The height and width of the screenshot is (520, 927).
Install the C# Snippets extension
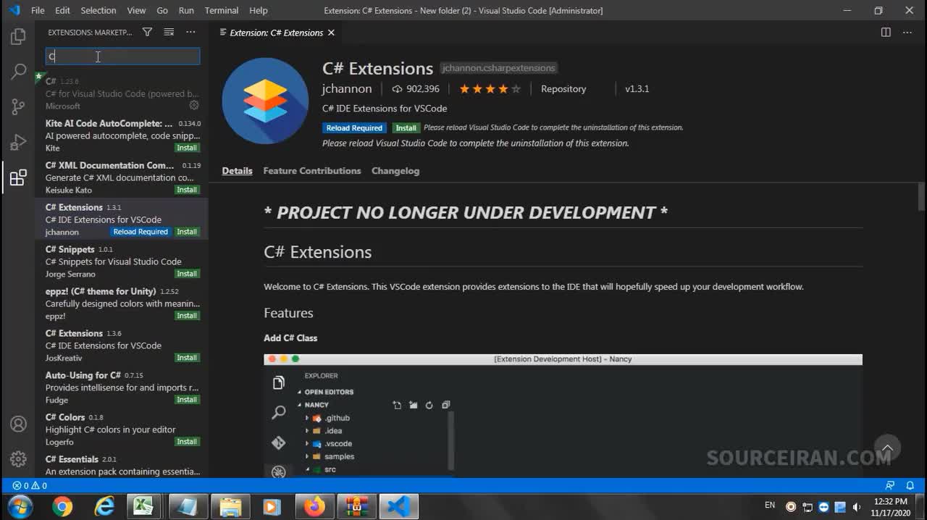point(187,274)
